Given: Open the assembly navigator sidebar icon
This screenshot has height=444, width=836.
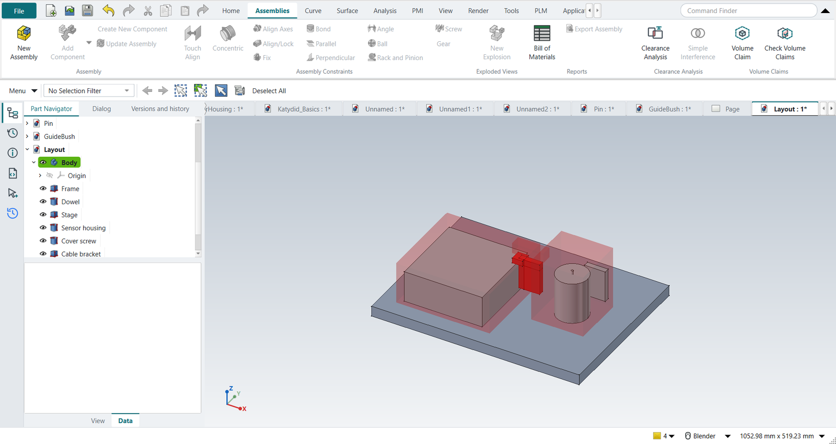Looking at the screenshot, I should coord(13,113).
